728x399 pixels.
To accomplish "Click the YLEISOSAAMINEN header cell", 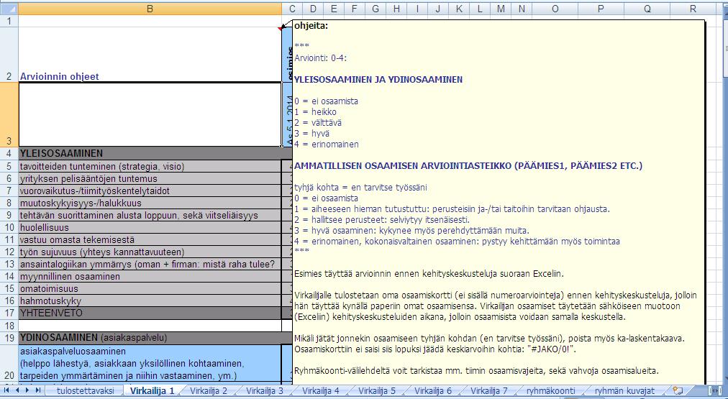I will (x=150, y=153).
